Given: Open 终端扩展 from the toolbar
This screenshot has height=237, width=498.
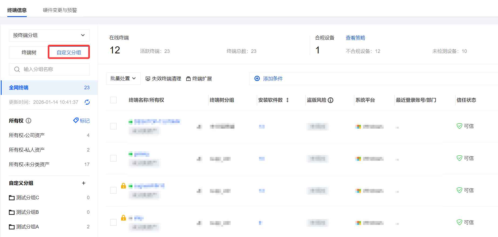Looking at the screenshot, I should point(199,79).
